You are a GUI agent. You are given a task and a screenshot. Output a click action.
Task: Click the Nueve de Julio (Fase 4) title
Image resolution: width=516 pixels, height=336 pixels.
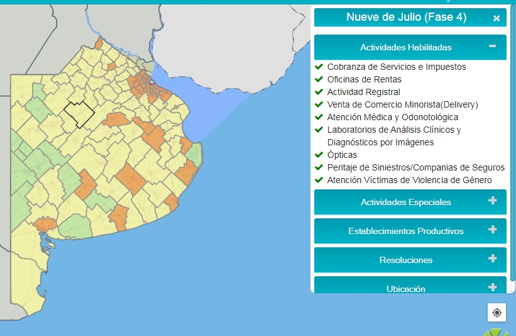(407, 17)
